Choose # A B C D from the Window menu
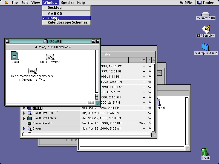The height and width of the screenshot is (164, 219). tap(67, 13)
